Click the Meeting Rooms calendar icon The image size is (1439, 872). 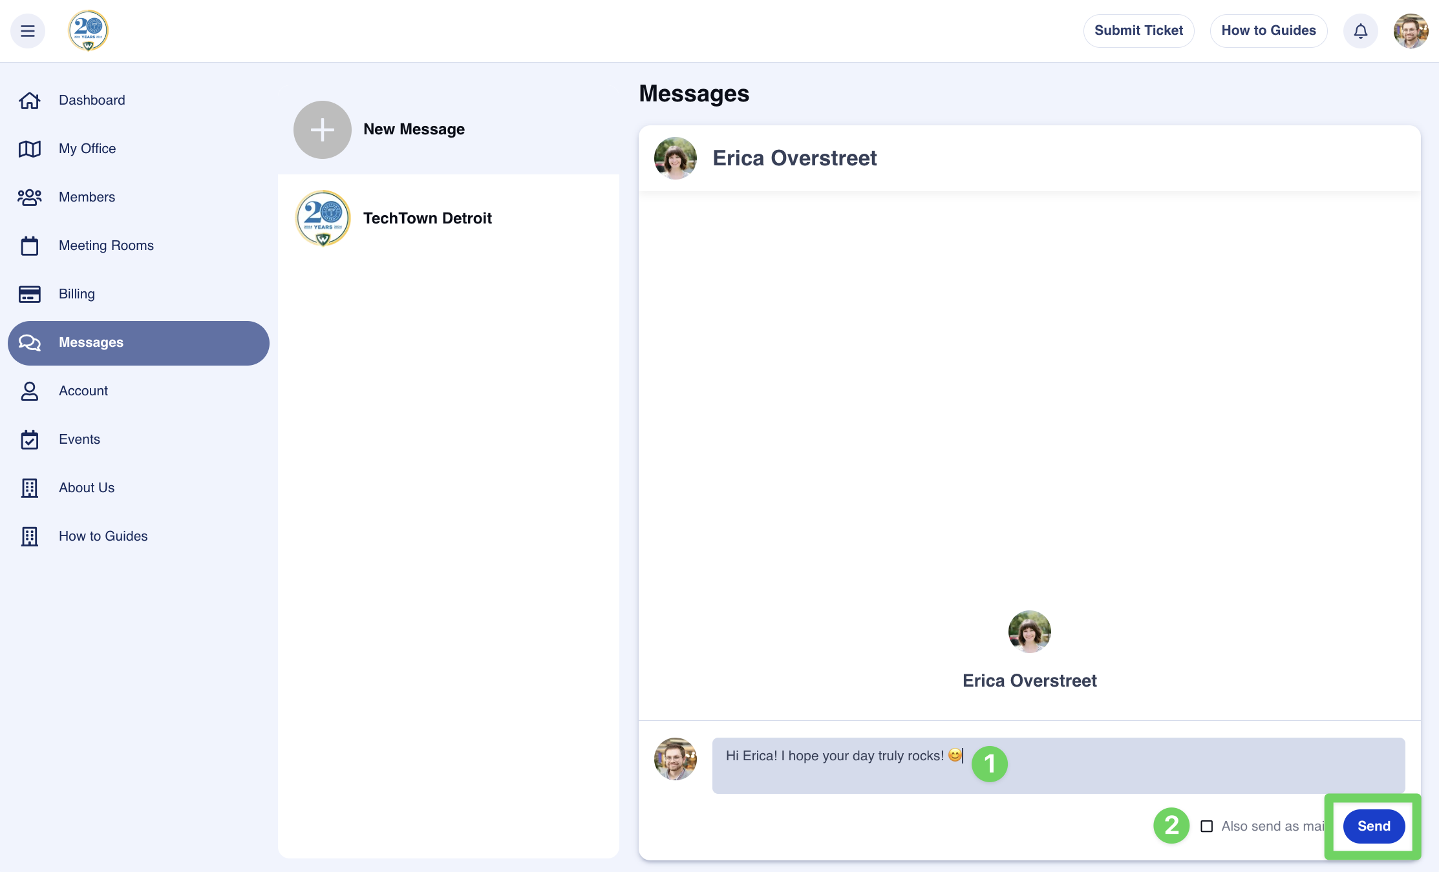coord(30,245)
